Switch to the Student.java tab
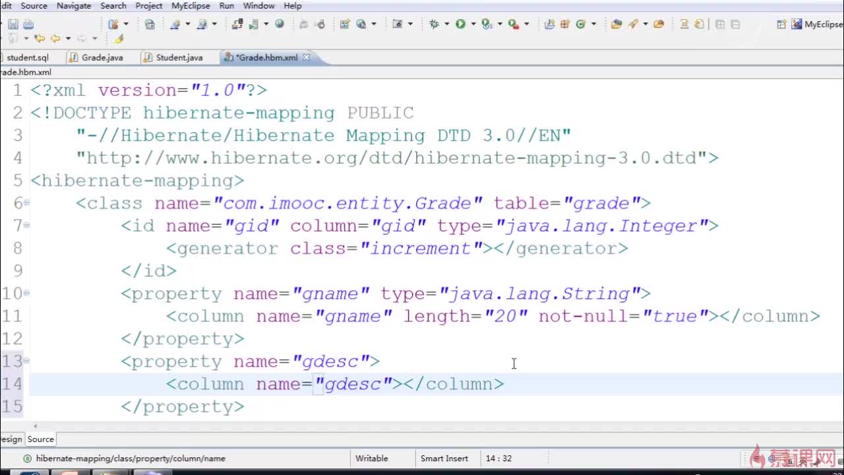Image resolution: width=844 pixels, height=475 pixels. pos(179,57)
